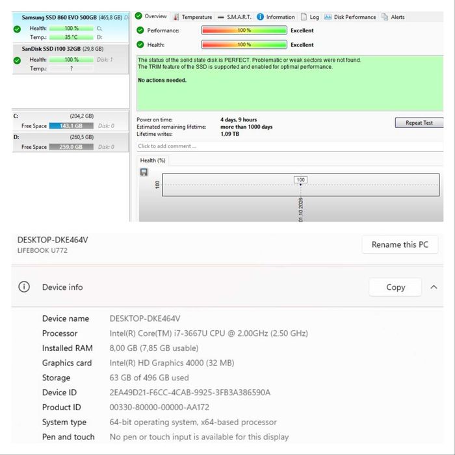Click the comment field 'Click to add comment'

(x=290, y=146)
